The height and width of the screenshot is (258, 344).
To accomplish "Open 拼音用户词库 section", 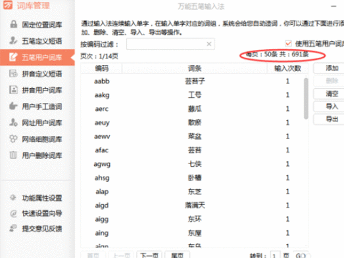I will pyautogui.click(x=37, y=90).
